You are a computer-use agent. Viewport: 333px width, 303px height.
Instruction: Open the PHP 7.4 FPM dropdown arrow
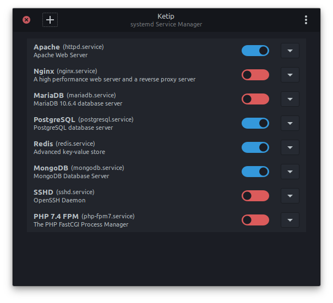click(290, 220)
